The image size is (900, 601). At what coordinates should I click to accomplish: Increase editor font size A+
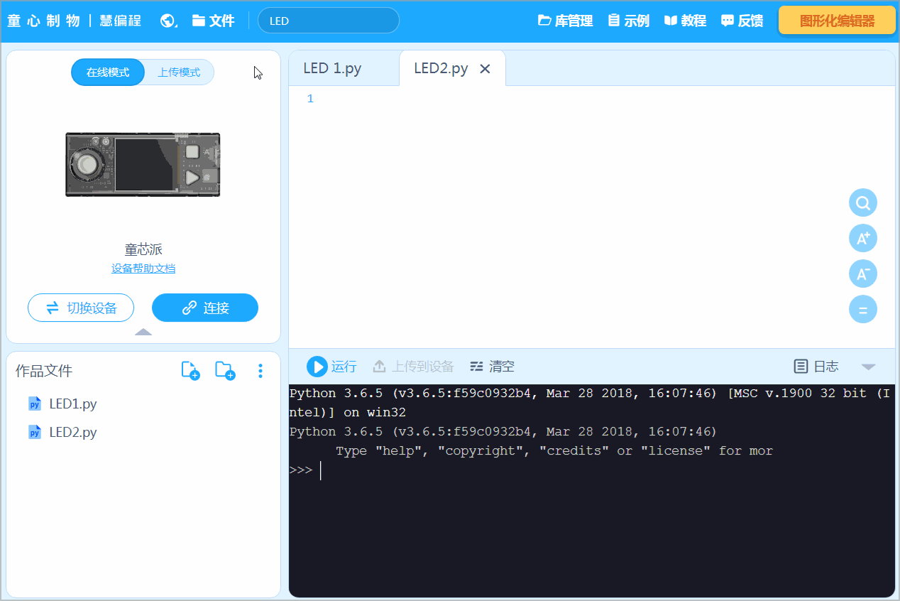tap(863, 239)
